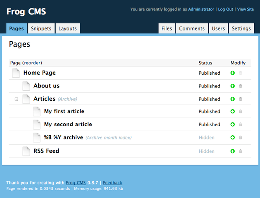Click the About us document icon
The width and height of the screenshot is (260, 198).
pos(26,86)
